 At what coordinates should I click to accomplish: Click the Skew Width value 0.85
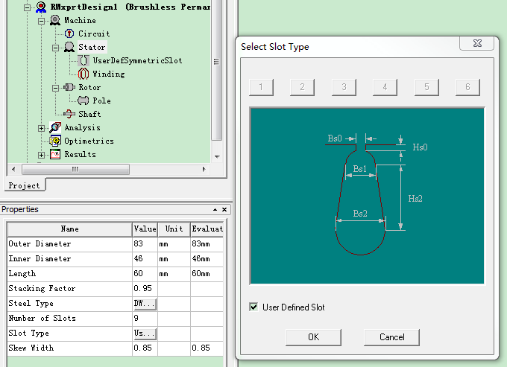(x=145, y=348)
